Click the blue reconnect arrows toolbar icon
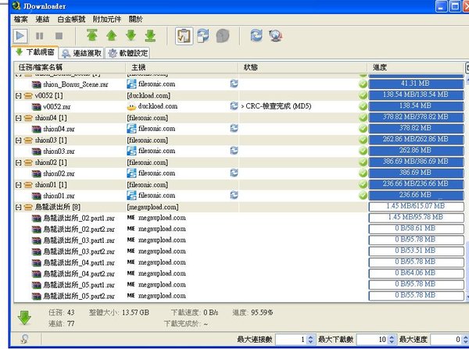469x349 pixels. click(x=256, y=36)
